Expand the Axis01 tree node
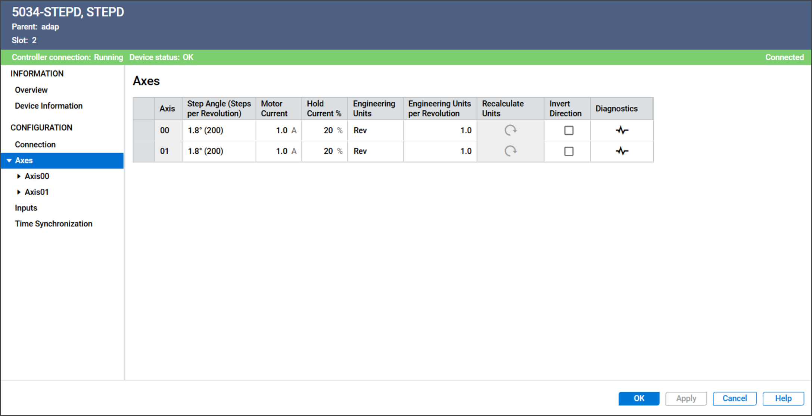 [x=19, y=192]
